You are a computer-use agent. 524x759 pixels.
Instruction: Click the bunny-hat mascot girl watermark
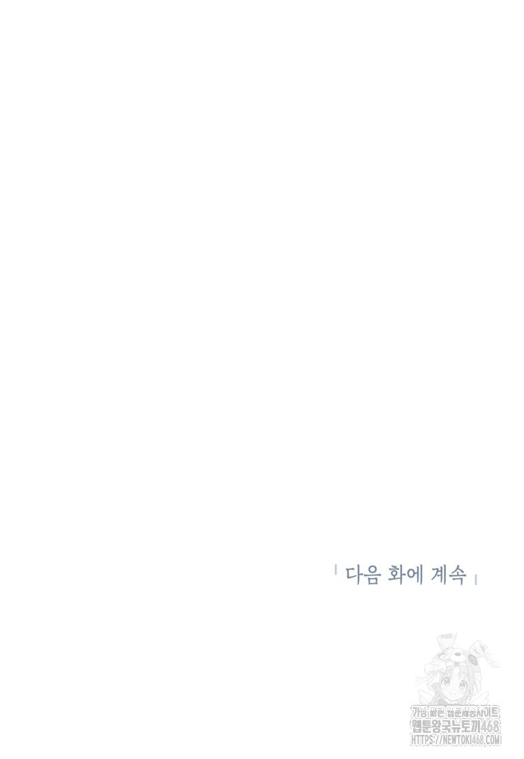[456, 668]
